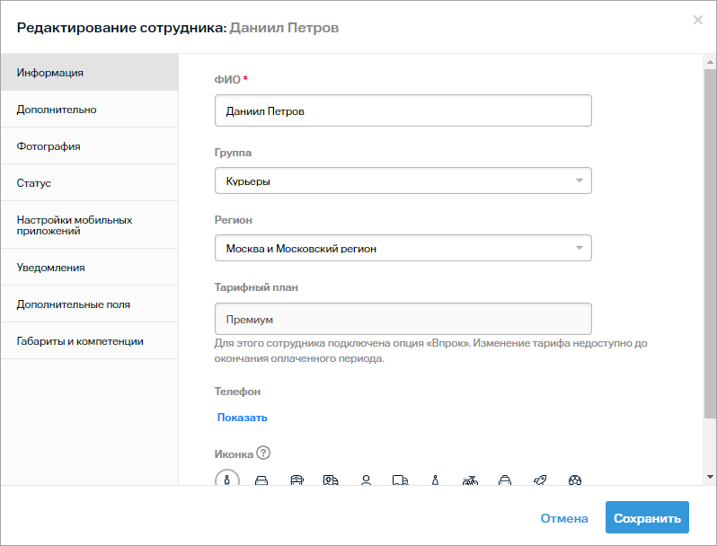Select the circled walking person icon

click(x=227, y=480)
